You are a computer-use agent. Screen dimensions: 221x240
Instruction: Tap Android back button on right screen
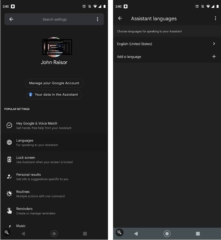point(136,234)
